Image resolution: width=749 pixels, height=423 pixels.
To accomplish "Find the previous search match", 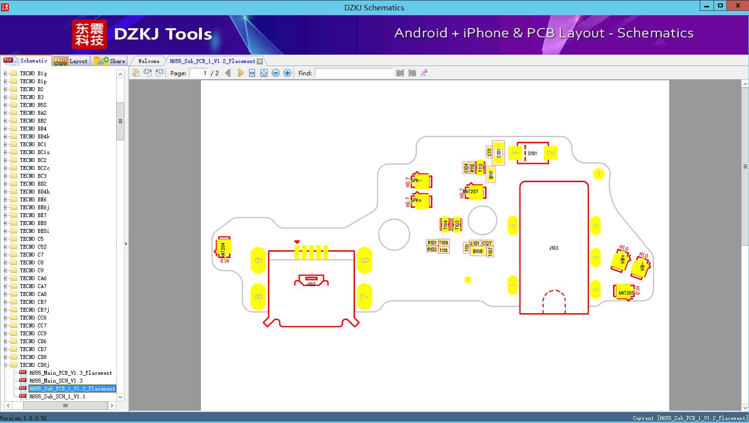I will coord(400,73).
